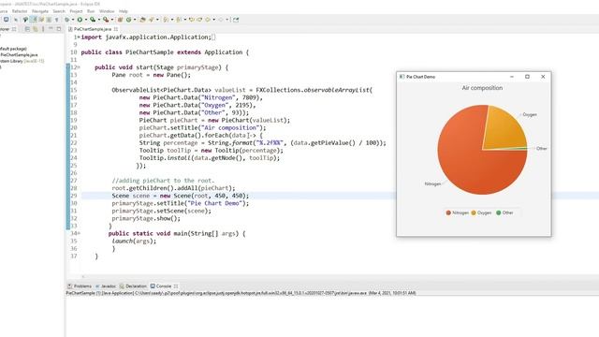Toggle Word Wrap in toolbar
Viewport: 599px width, 337px height.
coord(41,20)
